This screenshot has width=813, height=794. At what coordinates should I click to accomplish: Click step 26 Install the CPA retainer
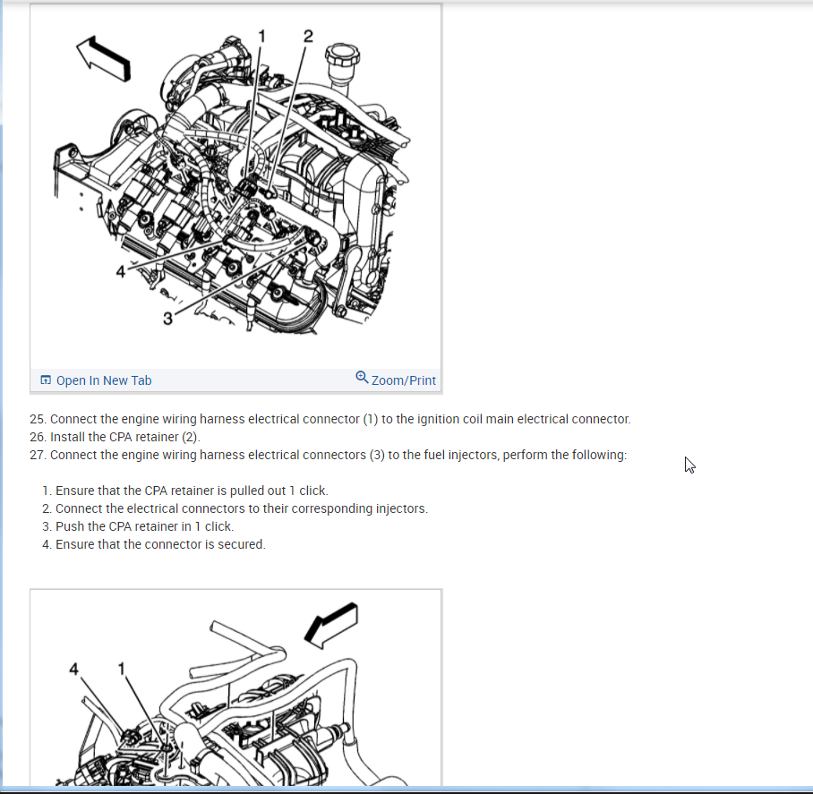pyautogui.click(x=116, y=437)
